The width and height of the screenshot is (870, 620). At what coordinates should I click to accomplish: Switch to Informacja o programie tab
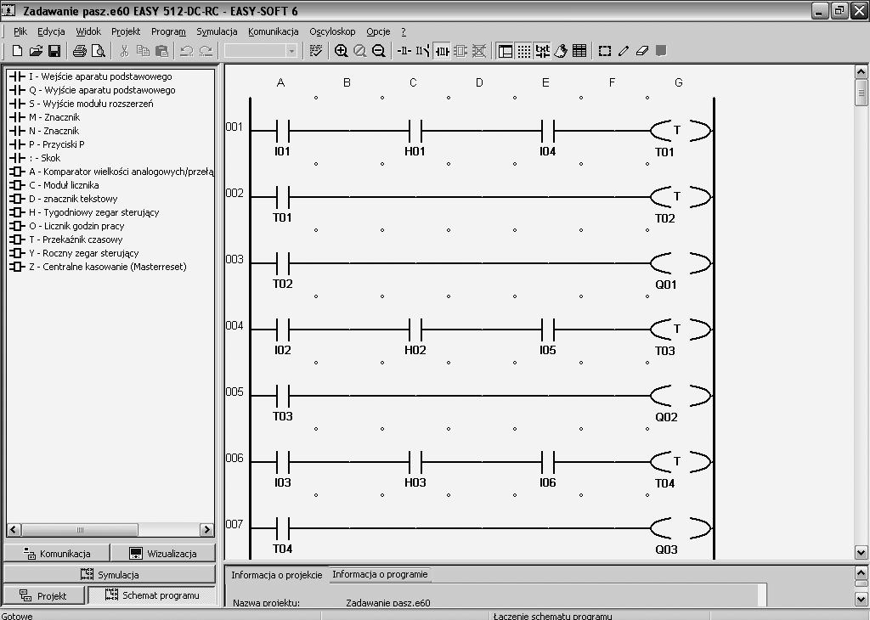(x=380, y=574)
